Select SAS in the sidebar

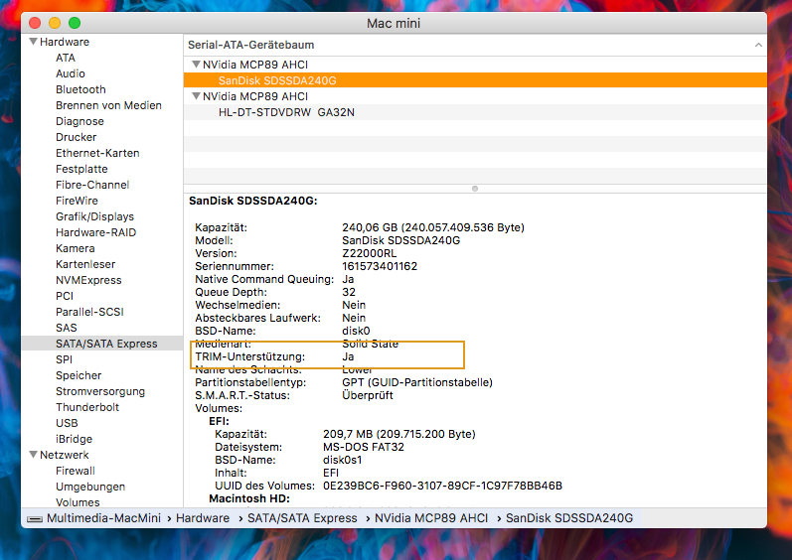click(67, 328)
